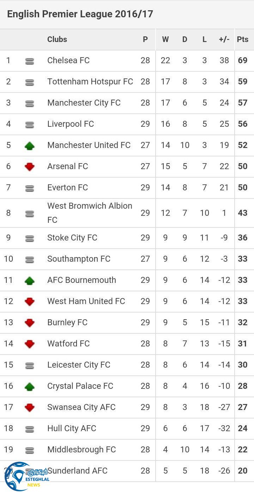Viewport: 254px width, 499px height.
Task: Select the Sunderland AFC club name
Action: [x=78, y=470]
